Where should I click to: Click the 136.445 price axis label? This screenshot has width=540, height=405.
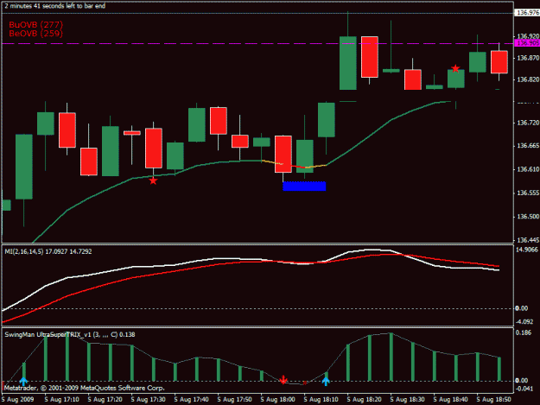(528, 240)
